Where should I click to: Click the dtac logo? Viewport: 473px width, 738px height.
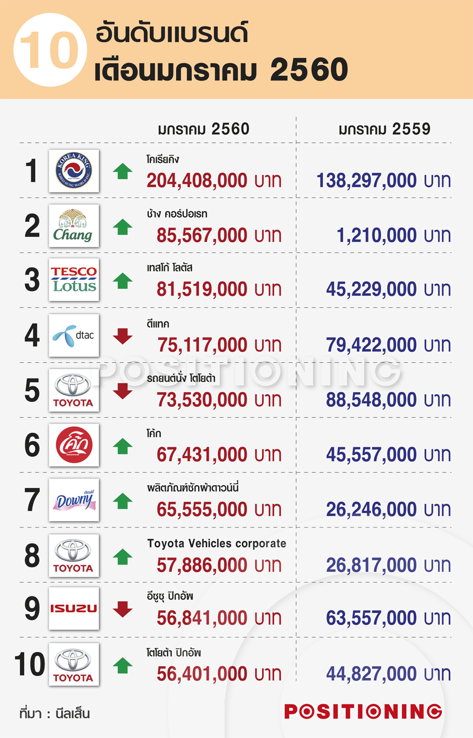(74, 335)
